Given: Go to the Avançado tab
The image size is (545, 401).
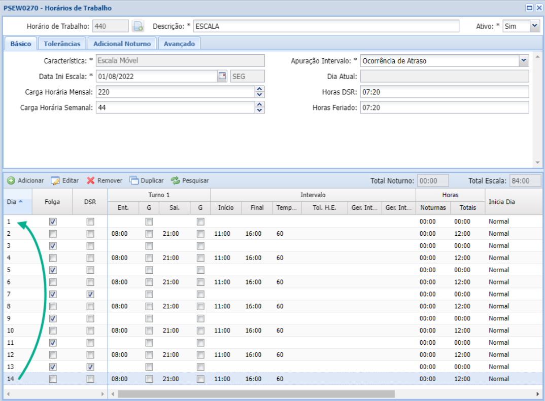Looking at the screenshot, I should (179, 44).
